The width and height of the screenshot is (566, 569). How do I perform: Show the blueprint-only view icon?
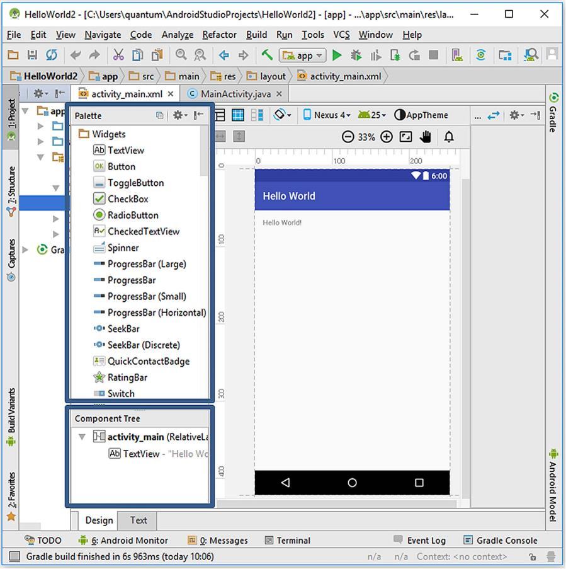click(x=238, y=115)
